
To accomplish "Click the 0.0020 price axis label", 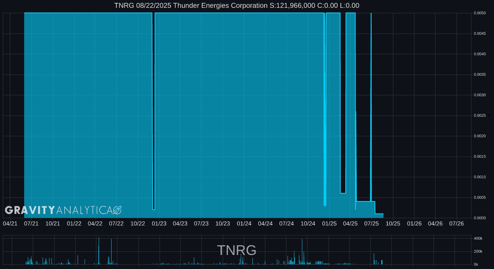I will pos(480,136).
